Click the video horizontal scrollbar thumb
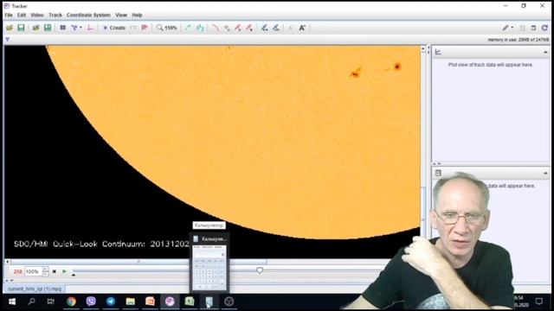Screen dimensions: 554x311 [138, 262]
